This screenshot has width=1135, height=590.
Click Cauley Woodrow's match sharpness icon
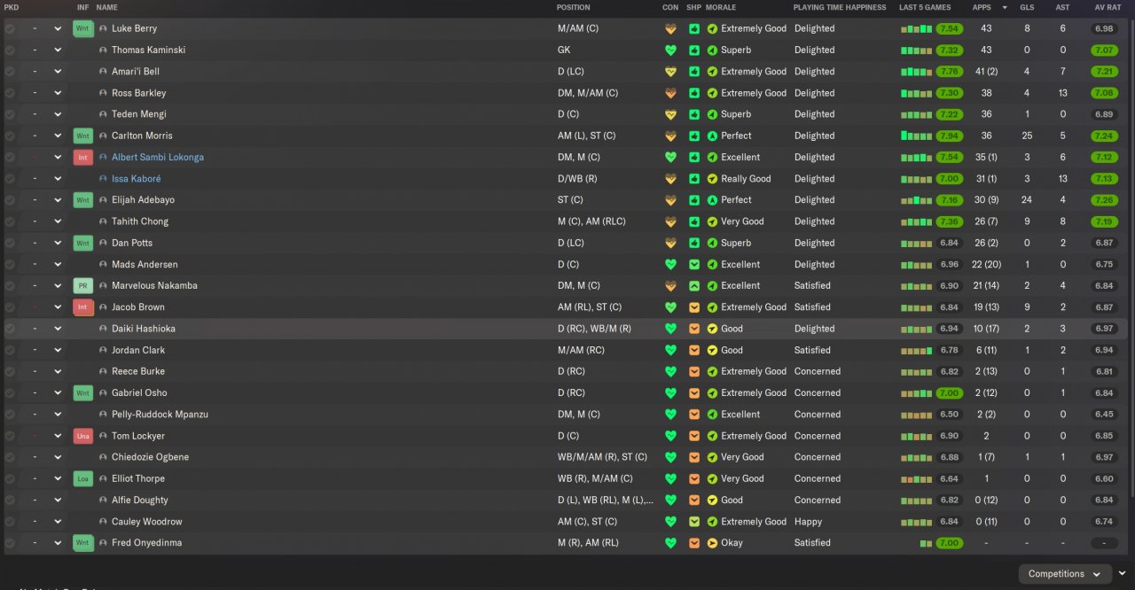point(694,522)
